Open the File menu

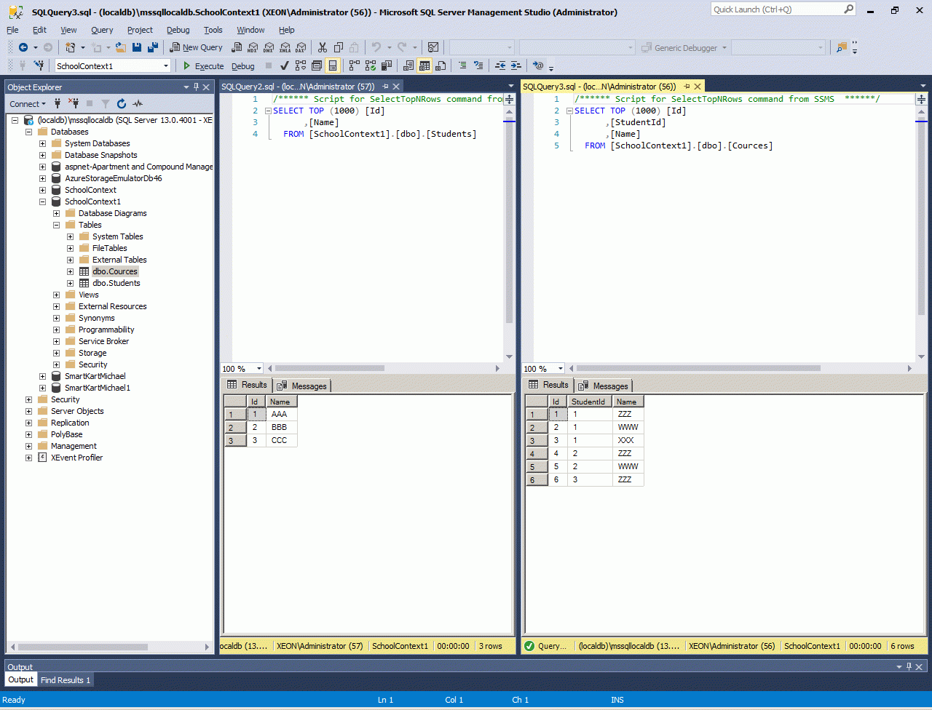pyautogui.click(x=12, y=30)
